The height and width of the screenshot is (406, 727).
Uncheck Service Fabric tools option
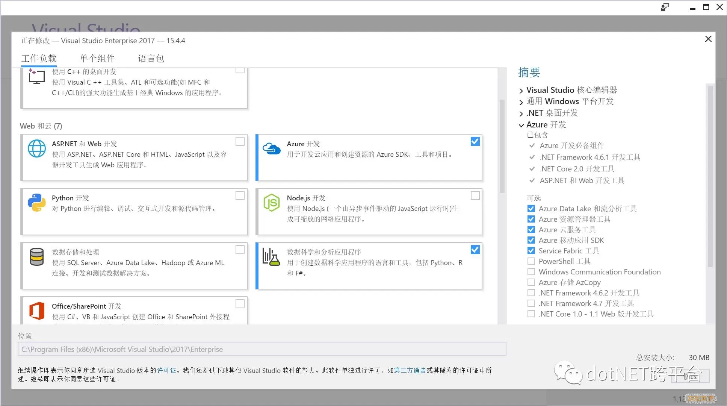(x=531, y=251)
